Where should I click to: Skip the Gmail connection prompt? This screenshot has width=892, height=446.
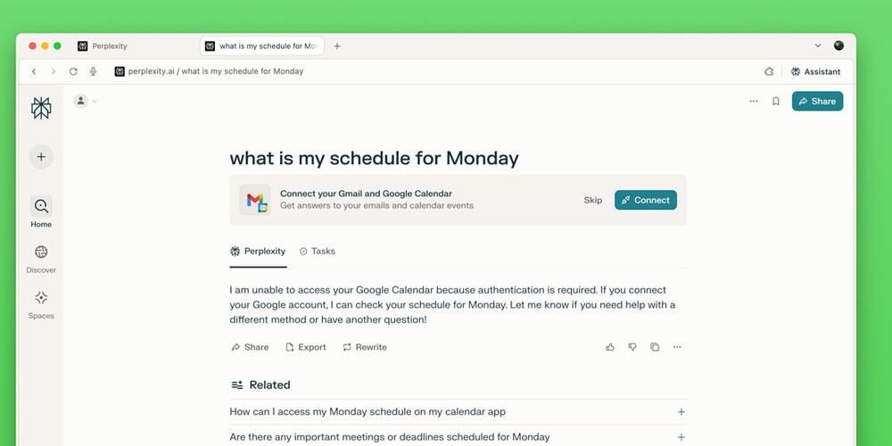(593, 200)
